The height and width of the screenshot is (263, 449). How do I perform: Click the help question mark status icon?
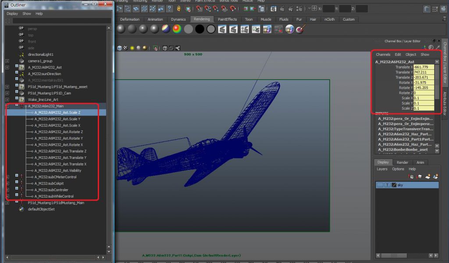[169, 9]
